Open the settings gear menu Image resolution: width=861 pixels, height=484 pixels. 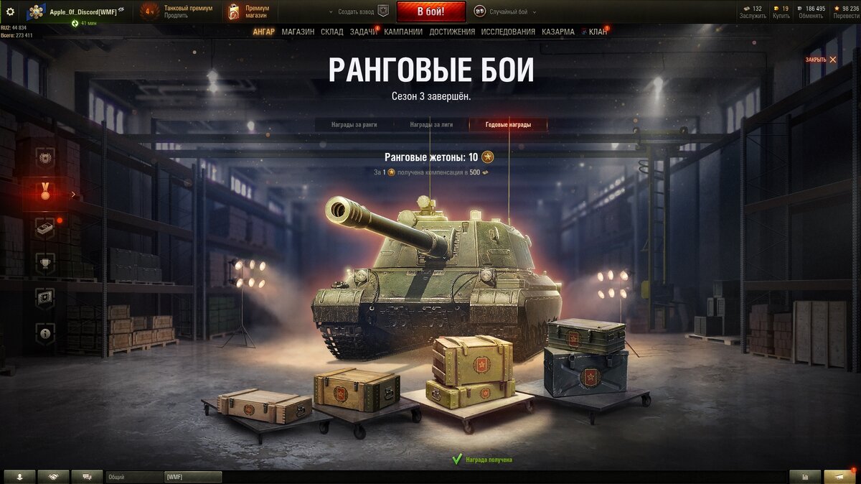point(10,11)
